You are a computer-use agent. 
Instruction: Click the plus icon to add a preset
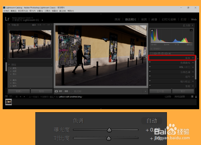click(51, 64)
